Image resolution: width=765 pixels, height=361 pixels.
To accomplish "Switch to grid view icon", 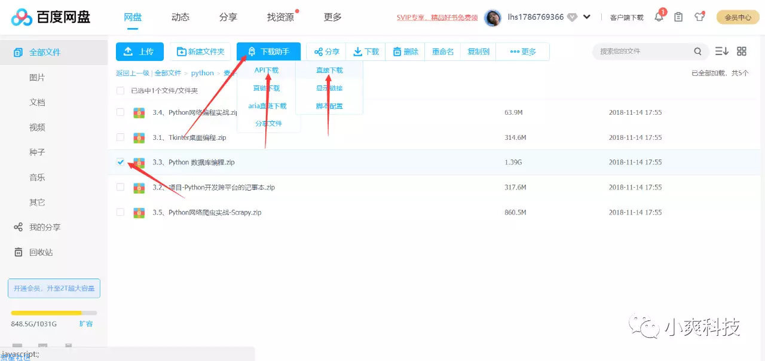I will [742, 51].
